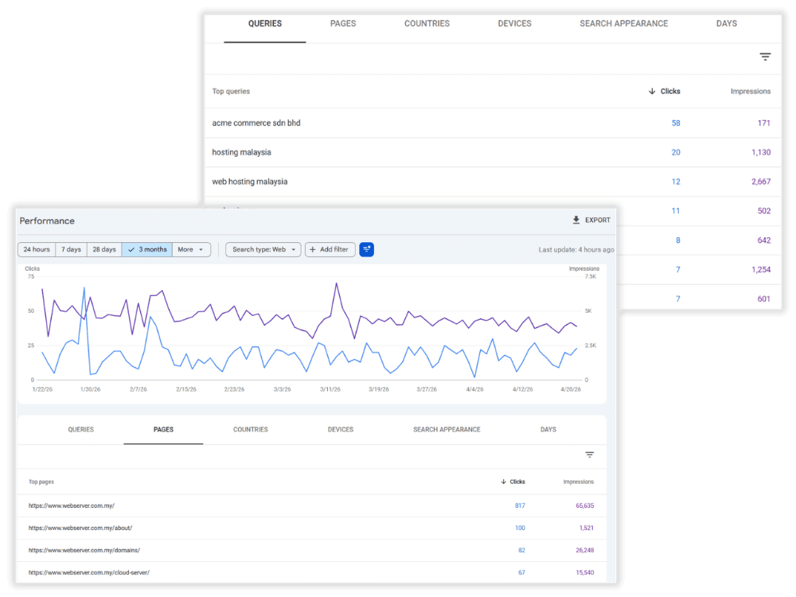796x597 pixels.
Task: Open the /about/ page row
Action: pyautogui.click(x=312, y=528)
